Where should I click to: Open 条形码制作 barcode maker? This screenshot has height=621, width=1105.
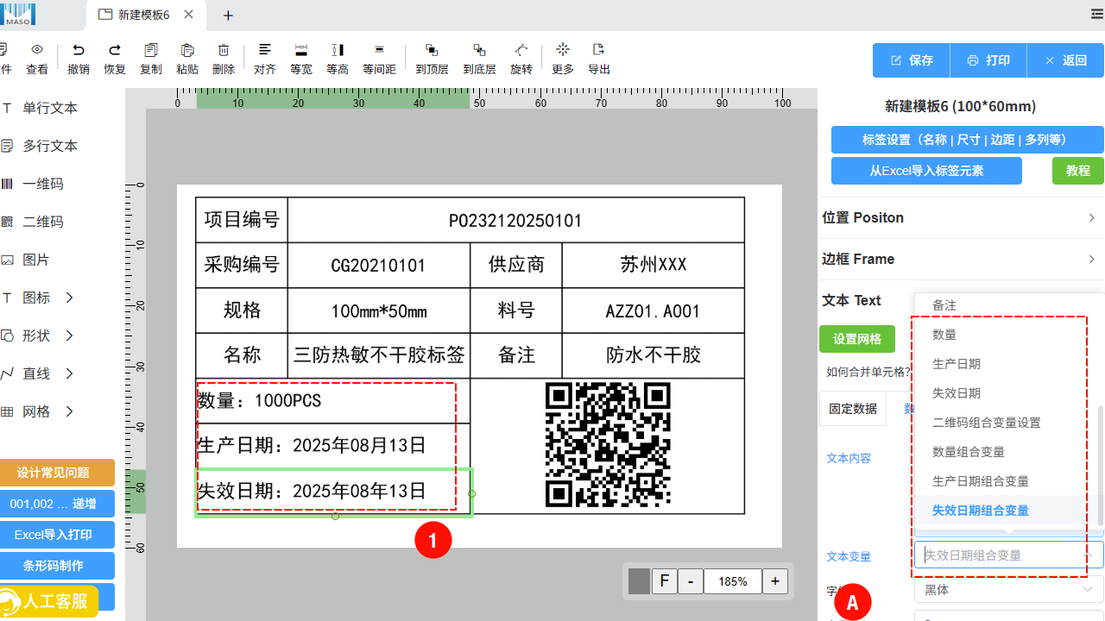[56, 566]
